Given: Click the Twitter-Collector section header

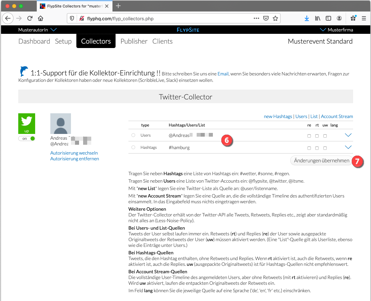Looking at the screenshot, I should 185,96.
